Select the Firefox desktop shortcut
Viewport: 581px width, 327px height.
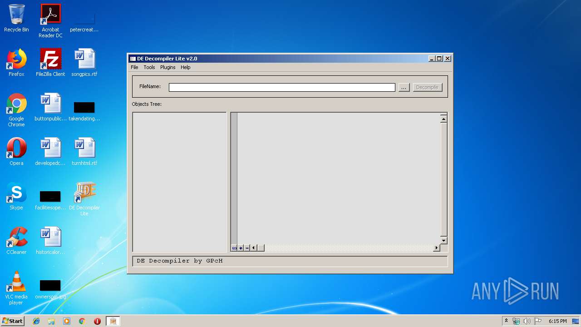coord(16,63)
